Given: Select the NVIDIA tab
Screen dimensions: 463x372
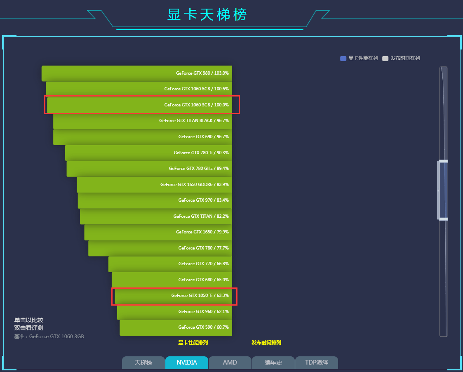Looking at the screenshot, I should click(187, 363).
